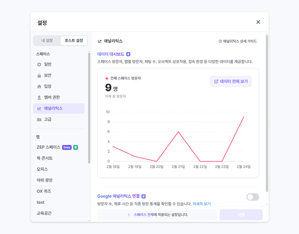Image resolution: width=299 pixels, height=234 pixels.
Task: Open 데이터 전체 보기 button
Action: [231, 81]
